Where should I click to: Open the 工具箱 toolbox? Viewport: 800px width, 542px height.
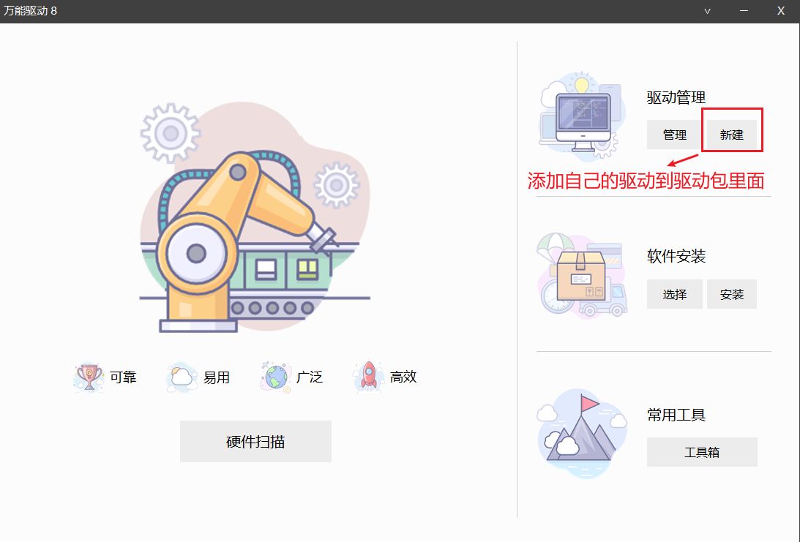[701, 452]
